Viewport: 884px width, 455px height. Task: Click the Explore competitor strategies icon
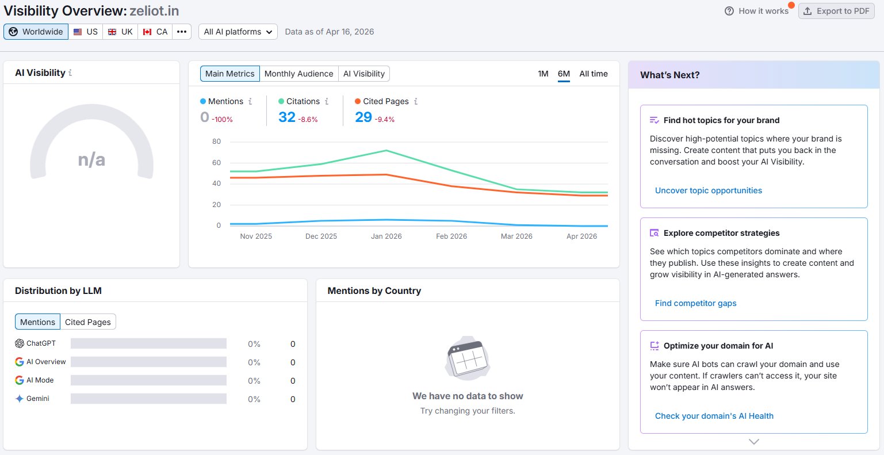(655, 233)
